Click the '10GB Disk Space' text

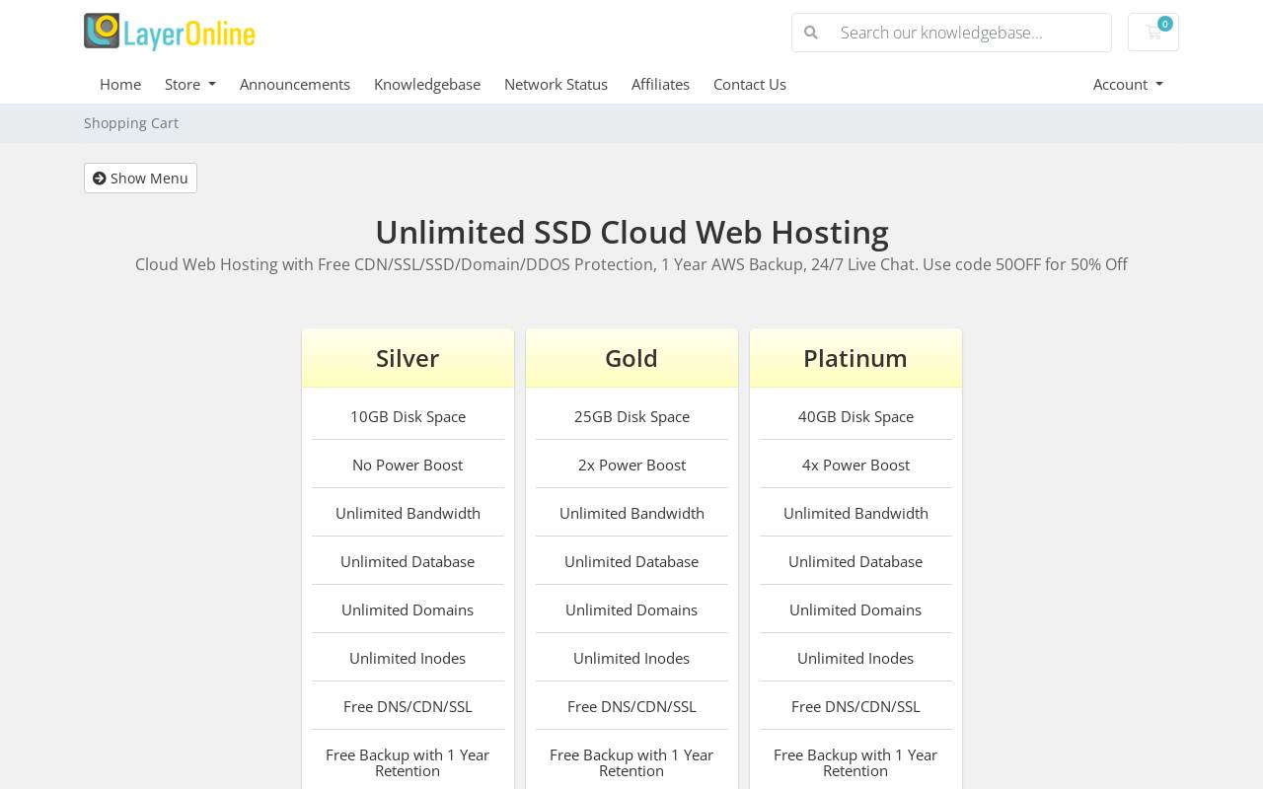408,416
